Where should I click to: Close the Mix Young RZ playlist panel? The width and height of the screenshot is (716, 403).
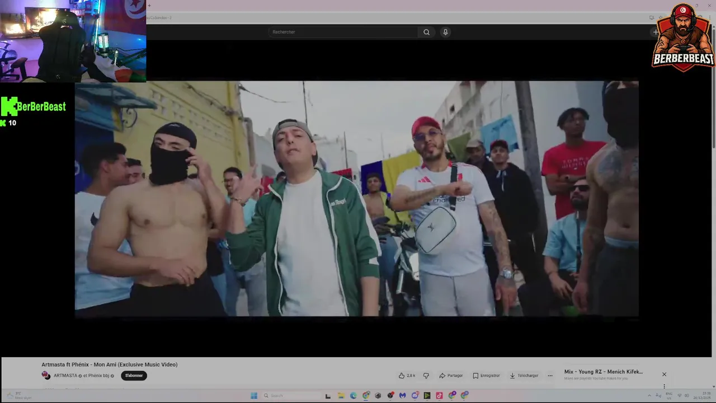tap(664, 374)
